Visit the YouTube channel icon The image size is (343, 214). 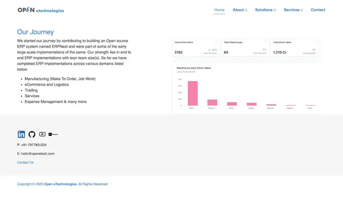42,134
